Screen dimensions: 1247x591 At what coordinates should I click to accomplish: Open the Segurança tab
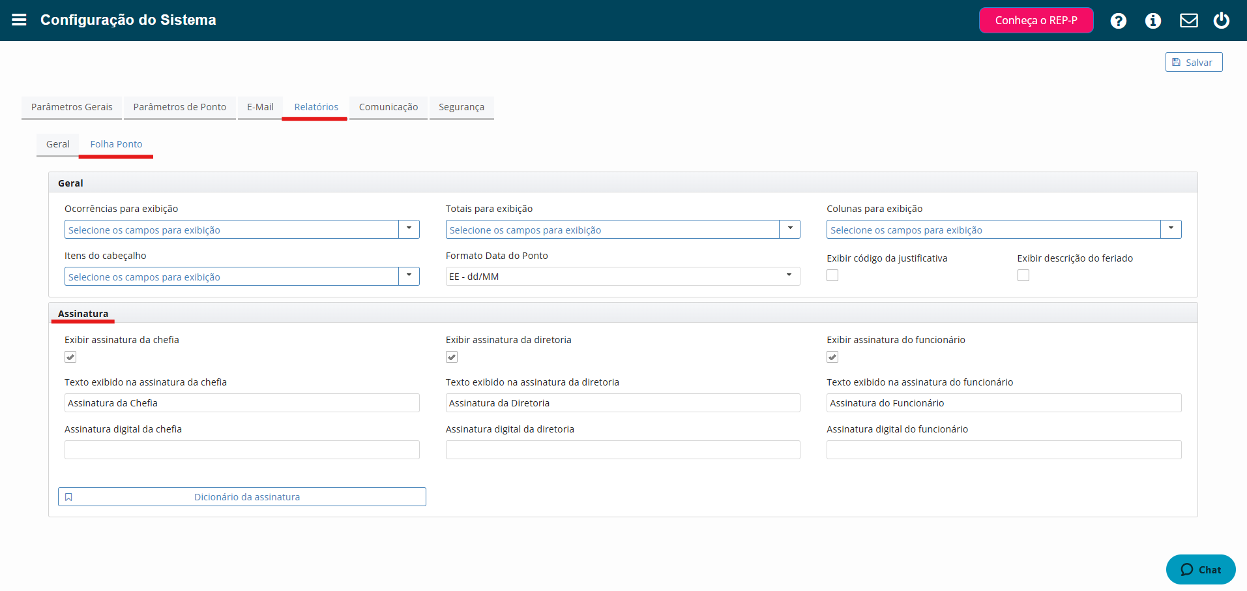click(x=462, y=107)
